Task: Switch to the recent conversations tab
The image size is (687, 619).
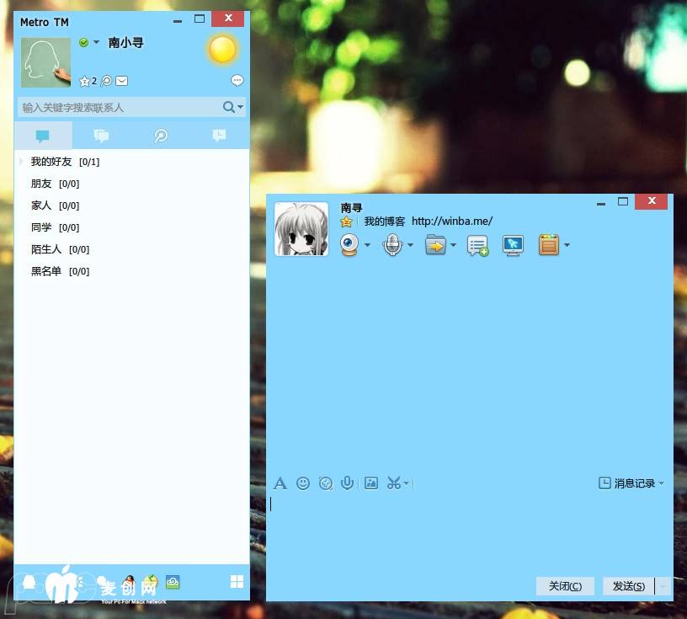Action: click(219, 136)
